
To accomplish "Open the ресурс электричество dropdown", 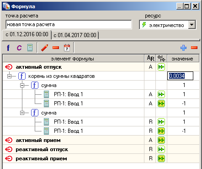I will pyautogui.click(x=192, y=25).
